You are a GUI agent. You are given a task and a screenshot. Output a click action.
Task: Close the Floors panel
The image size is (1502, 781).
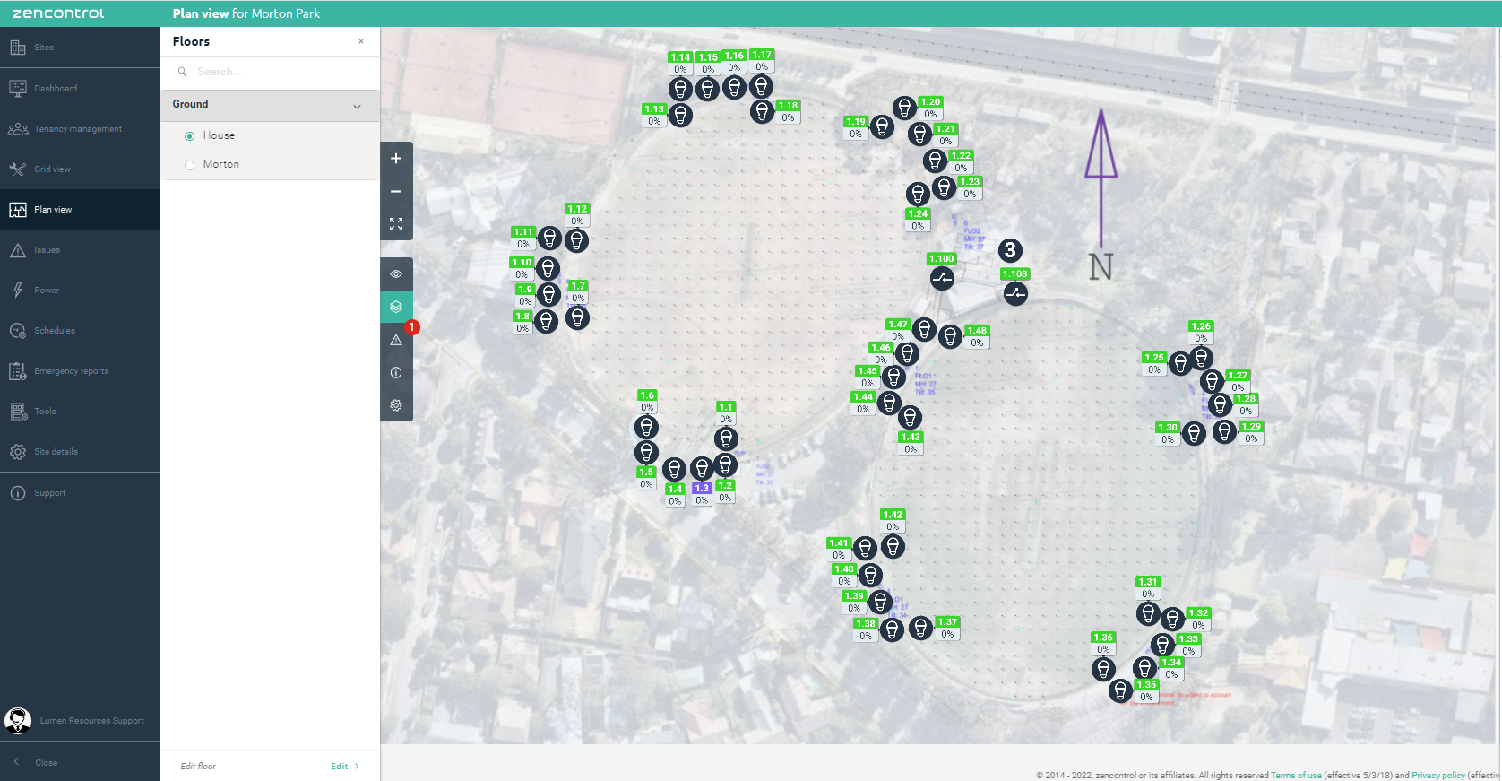click(x=361, y=41)
